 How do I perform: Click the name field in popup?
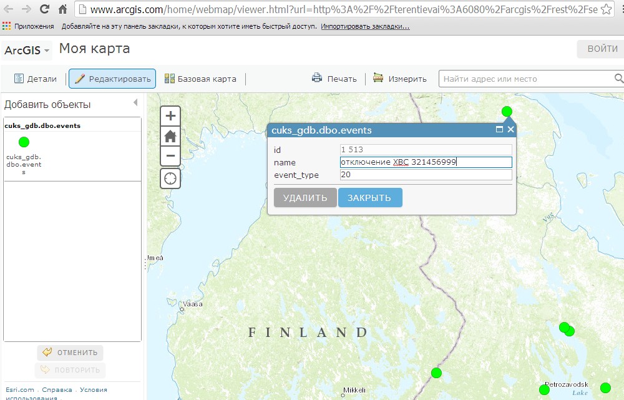coord(426,162)
